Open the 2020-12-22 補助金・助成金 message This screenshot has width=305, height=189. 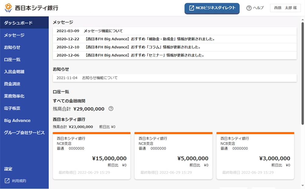pyautogui.click(x=175, y=39)
